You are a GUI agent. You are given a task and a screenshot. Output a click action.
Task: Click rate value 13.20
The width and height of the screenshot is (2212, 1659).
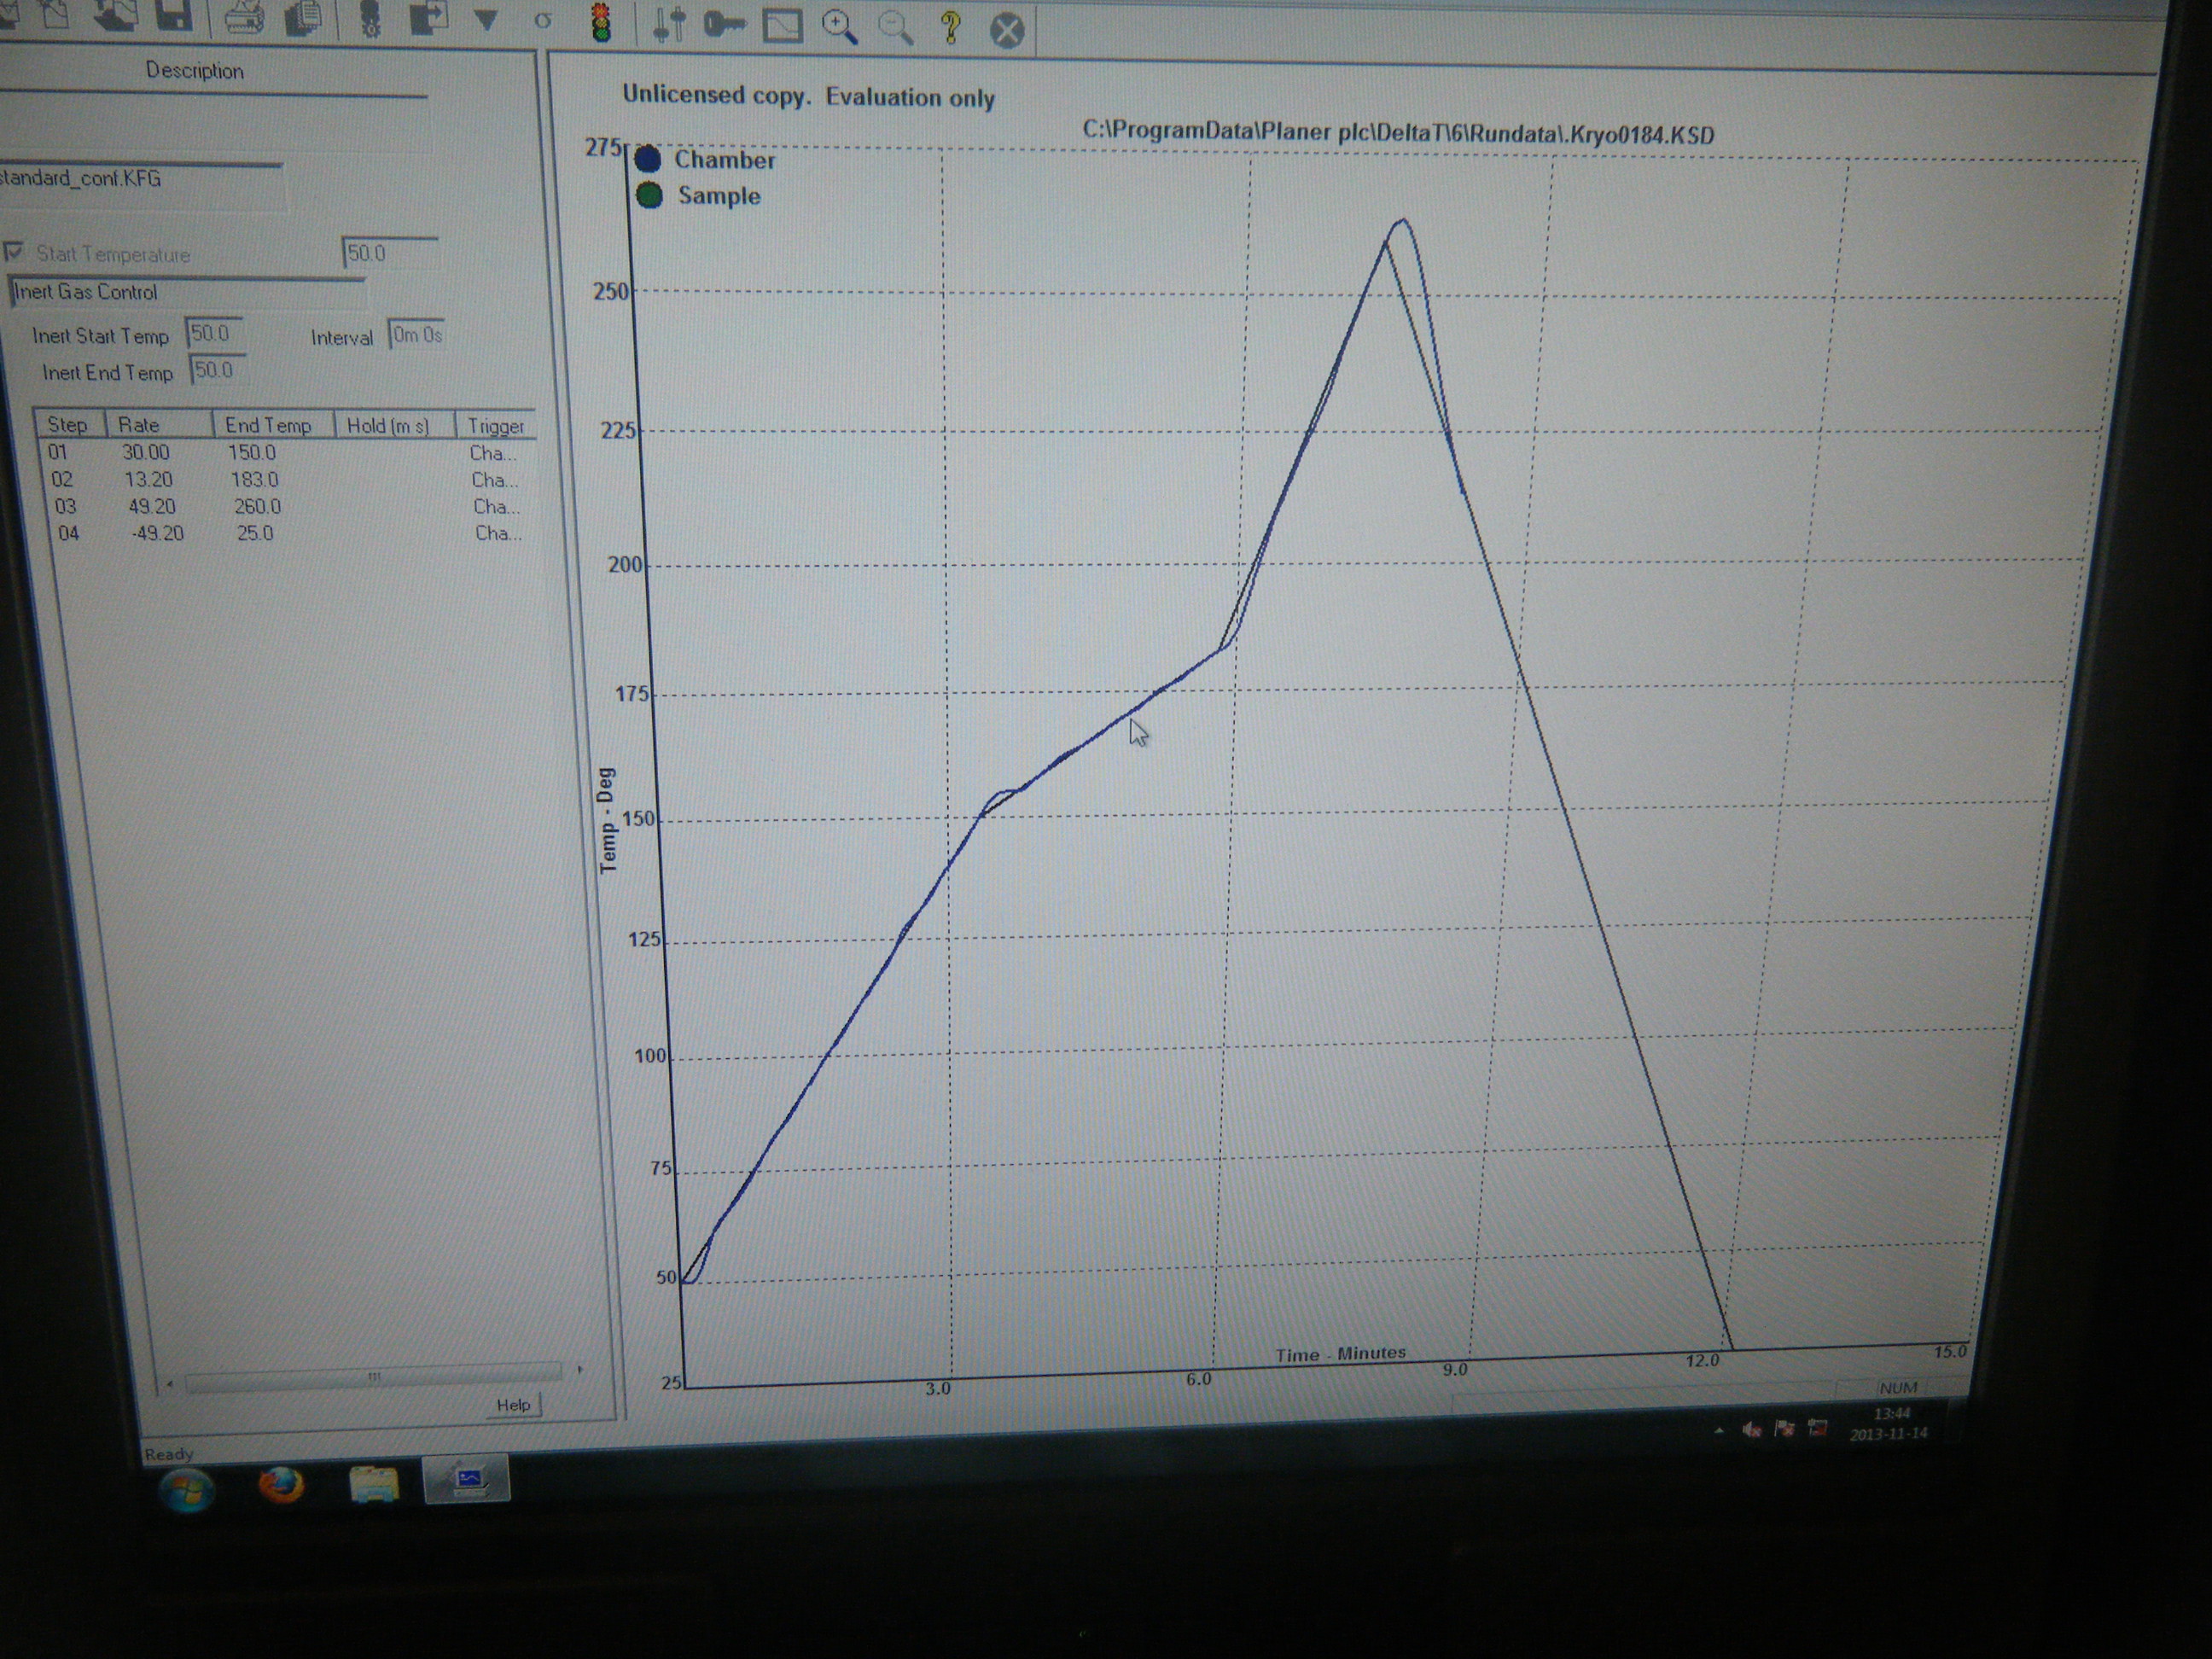pyautogui.click(x=148, y=480)
